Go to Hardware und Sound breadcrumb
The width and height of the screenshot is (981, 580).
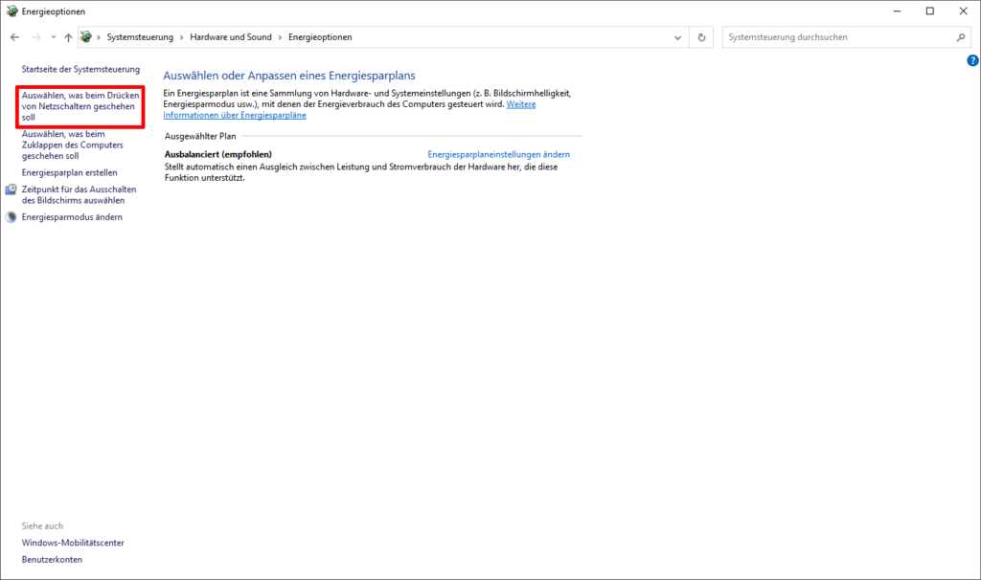231,37
